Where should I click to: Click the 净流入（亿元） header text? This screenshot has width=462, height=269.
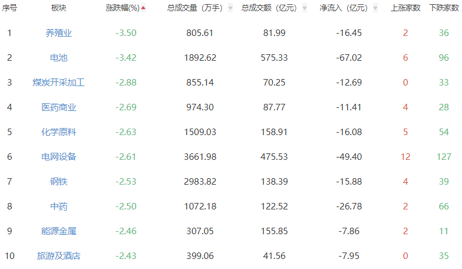[x=344, y=8]
